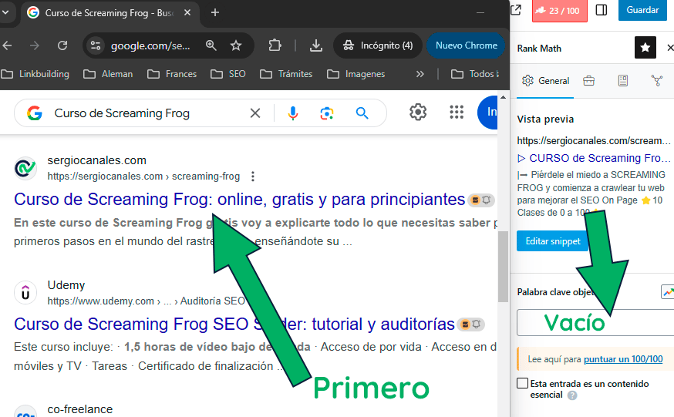
Task: Click the Google voice search microphone
Action: 293,113
